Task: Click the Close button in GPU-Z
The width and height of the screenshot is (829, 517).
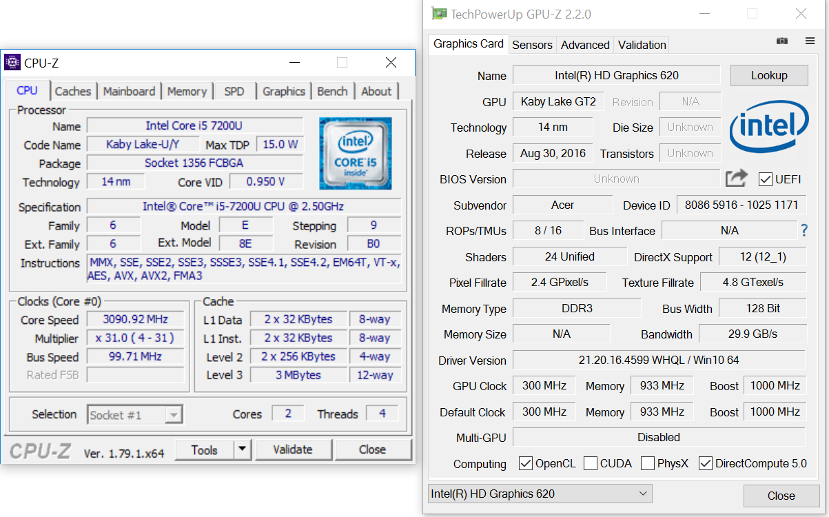Action: coord(781,496)
